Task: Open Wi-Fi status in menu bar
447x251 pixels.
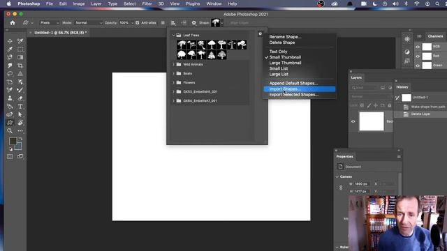Action: [416, 3]
